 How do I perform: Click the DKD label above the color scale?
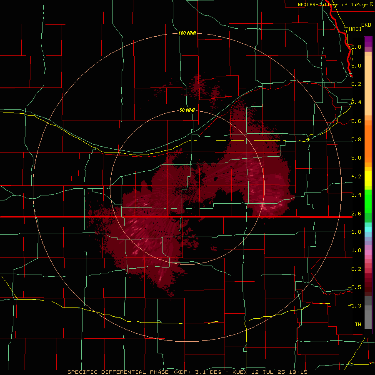click(x=366, y=25)
